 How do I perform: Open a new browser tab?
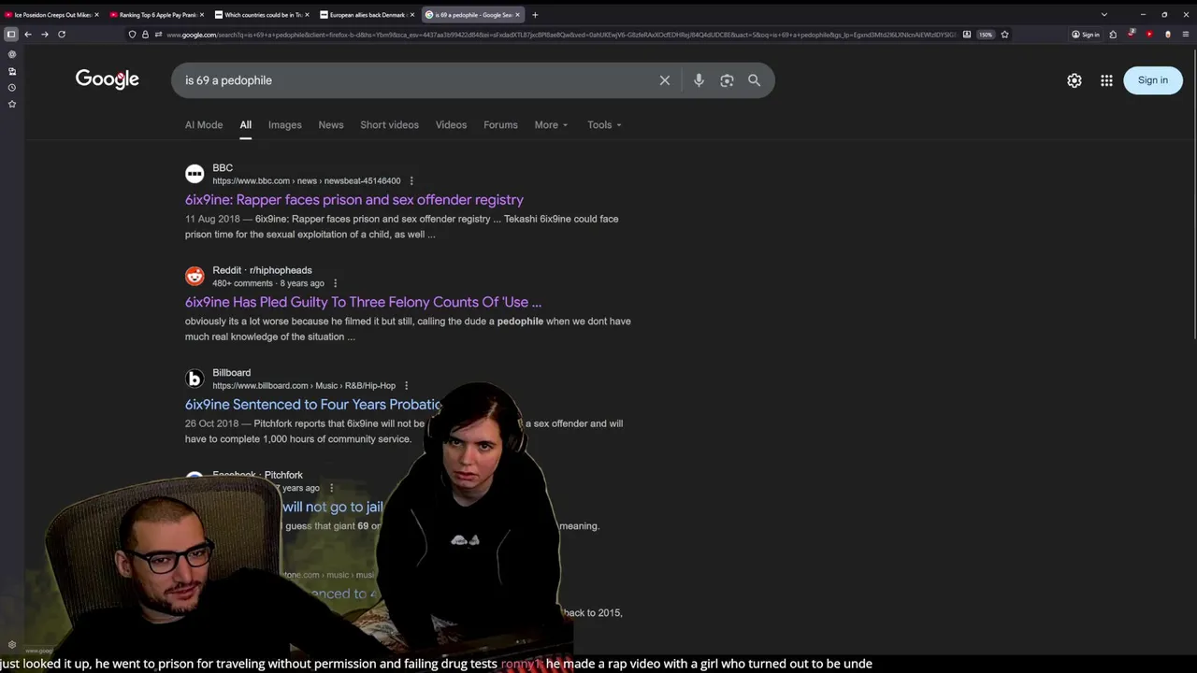coord(535,15)
